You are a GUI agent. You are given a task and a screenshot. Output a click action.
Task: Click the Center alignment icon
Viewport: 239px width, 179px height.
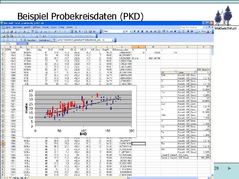pos(151,31)
